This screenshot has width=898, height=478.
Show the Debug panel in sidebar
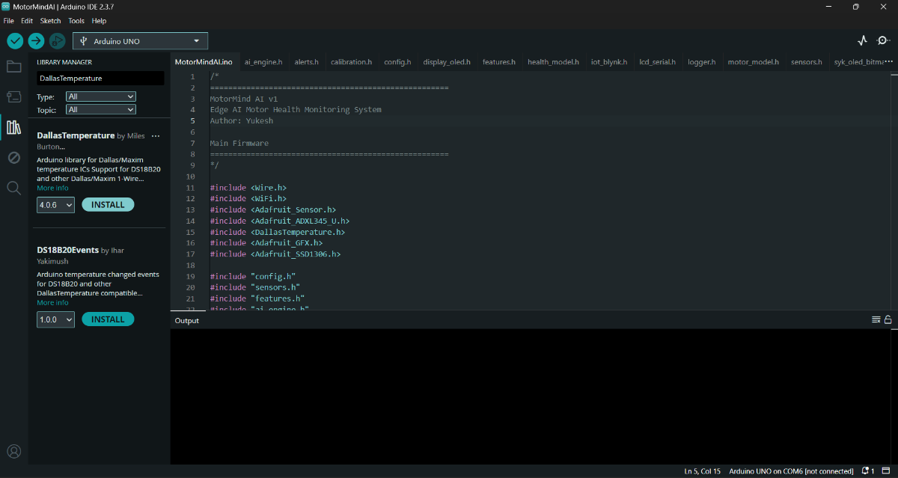(13, 157)
